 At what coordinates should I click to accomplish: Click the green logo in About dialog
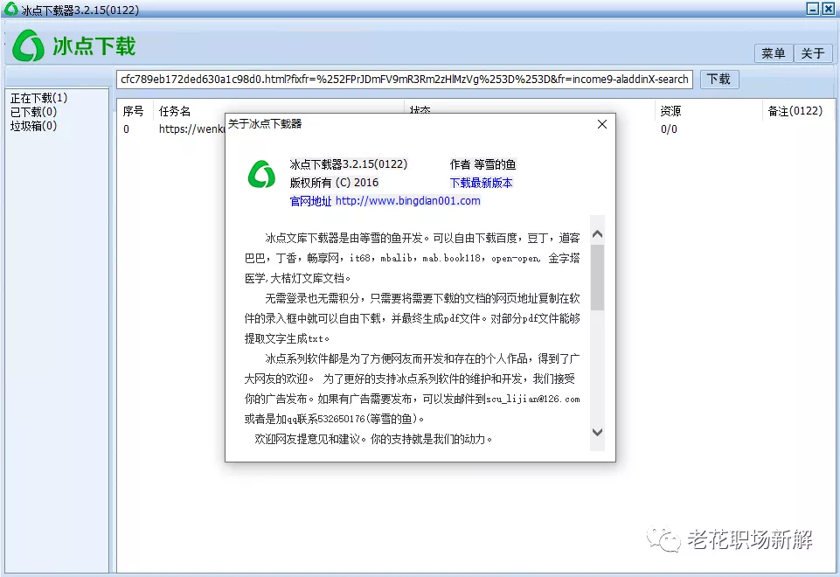pyautogui.click(x=261, y=174)
